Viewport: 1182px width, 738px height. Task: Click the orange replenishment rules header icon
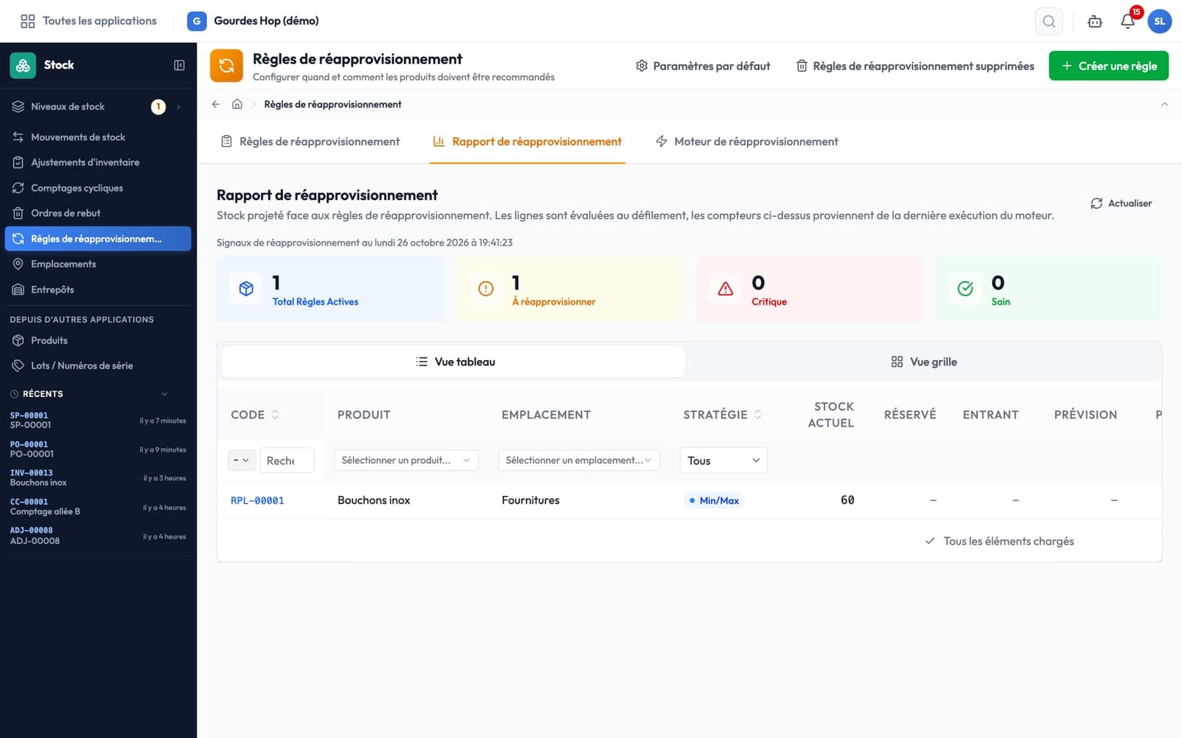(x=227, y=66)
